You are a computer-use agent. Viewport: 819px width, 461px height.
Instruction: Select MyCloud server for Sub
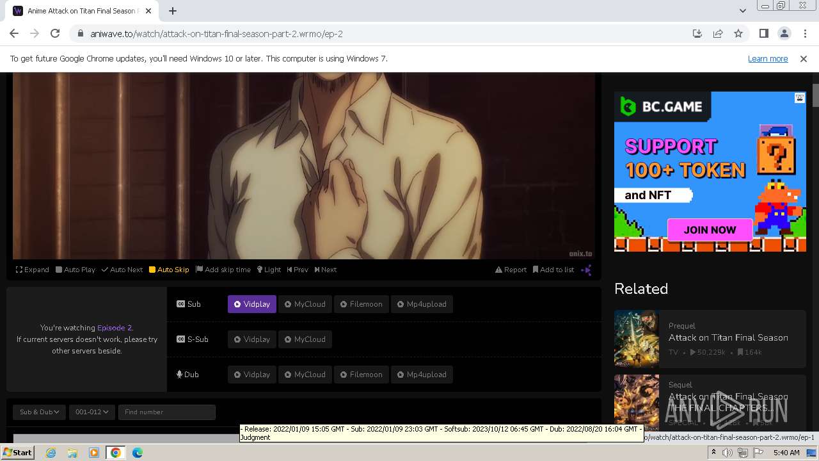click(x=305, y=304)
